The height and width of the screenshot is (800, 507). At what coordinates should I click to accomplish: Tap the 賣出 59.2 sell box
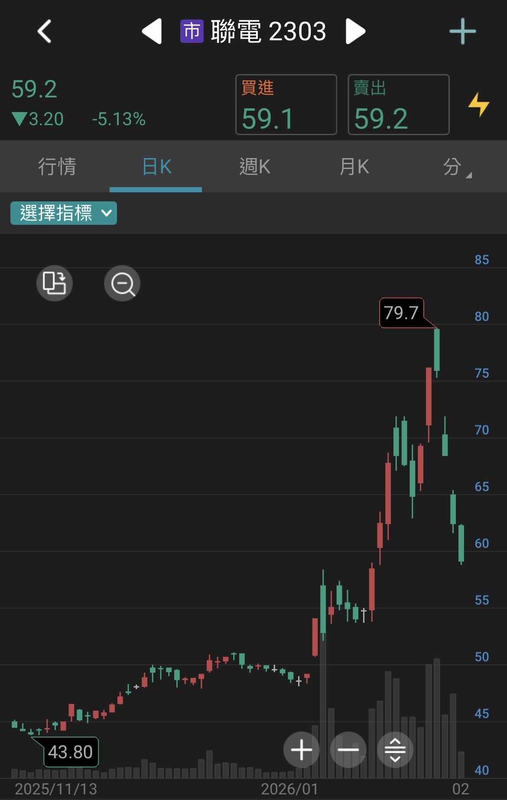398,104
